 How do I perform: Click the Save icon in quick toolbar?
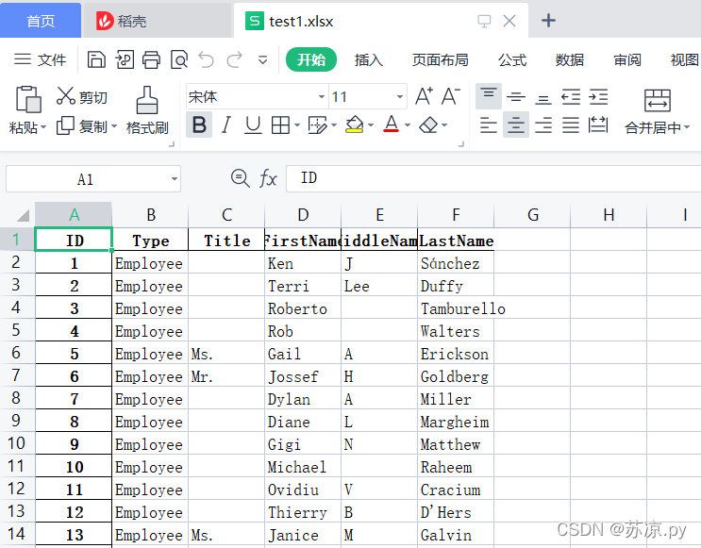coord(96,59)
